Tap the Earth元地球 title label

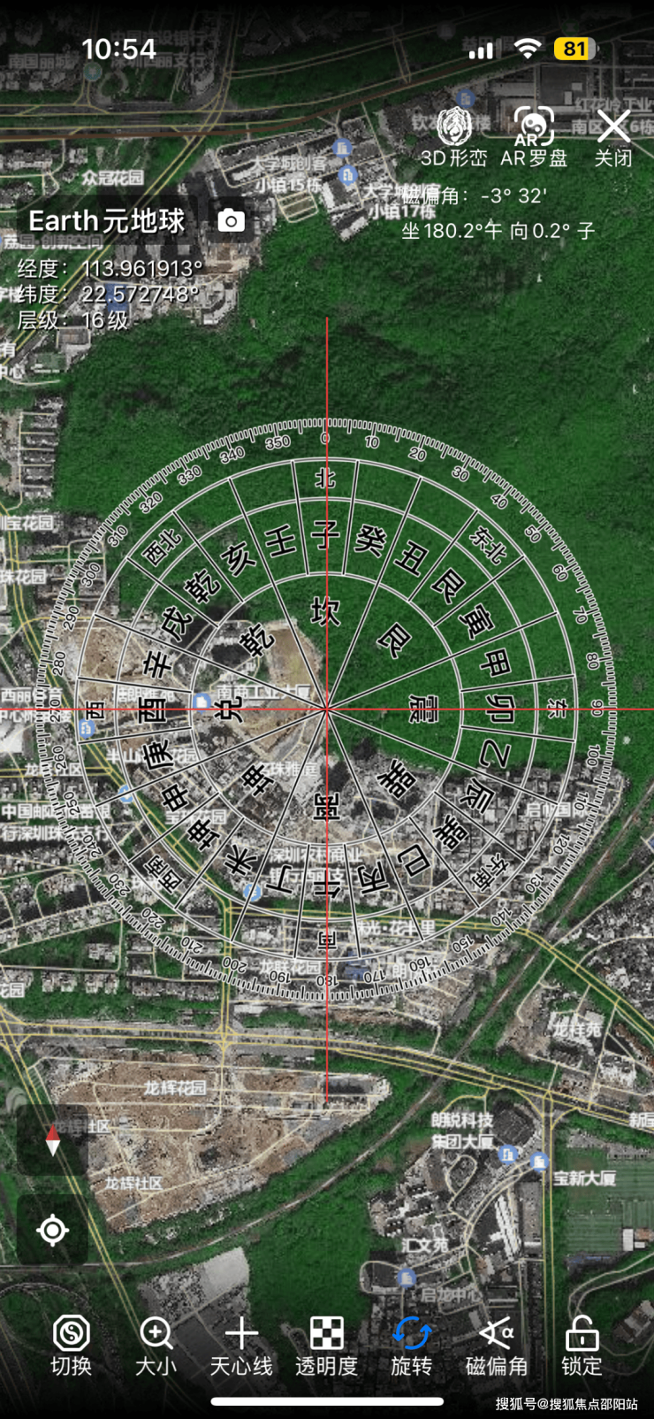(107, 220)
